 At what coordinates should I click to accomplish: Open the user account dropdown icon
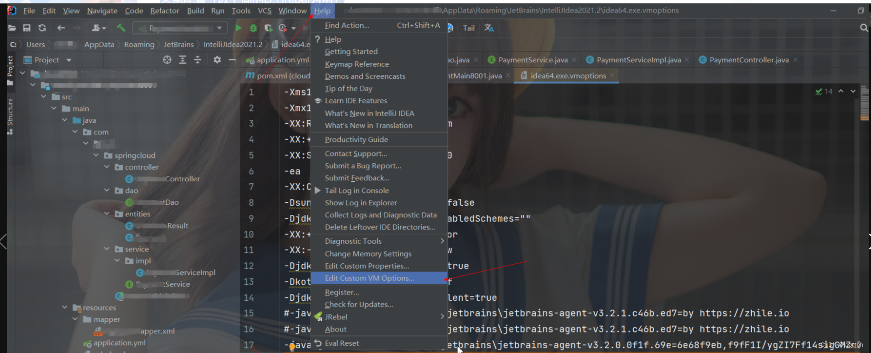coord(98,28)
